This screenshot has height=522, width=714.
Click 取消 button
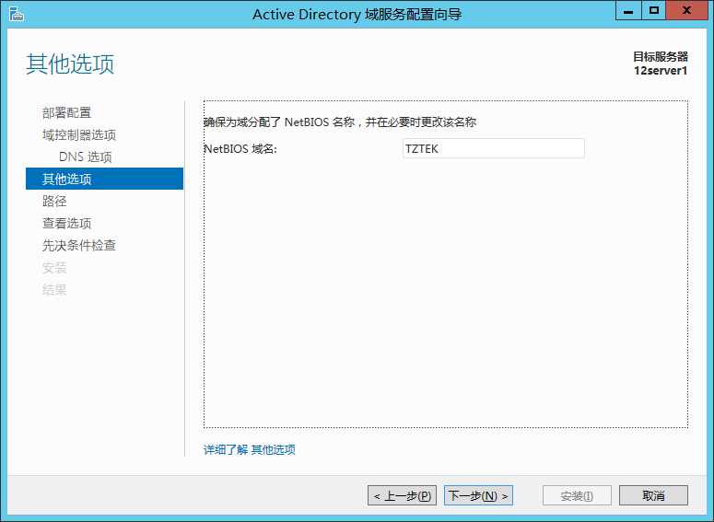point(653,495)
